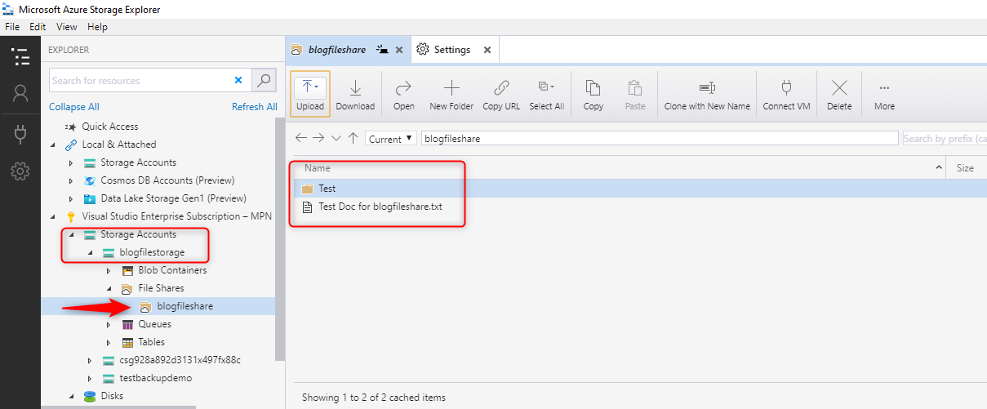The image size is (987, 409).
Task: Expand the Disks node
Action: click(x=71, y=396)
